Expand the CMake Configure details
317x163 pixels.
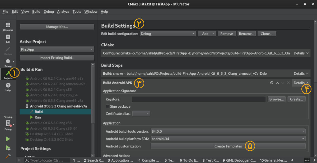pos(301,53)
